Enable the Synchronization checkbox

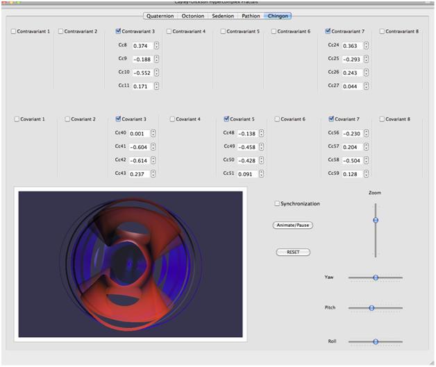(277, 203)
